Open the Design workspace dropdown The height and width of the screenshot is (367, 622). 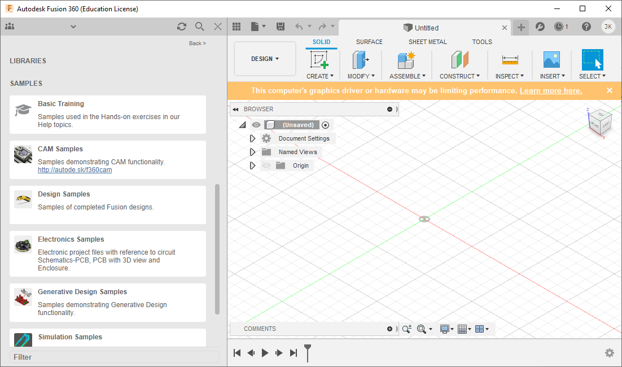point(265,59)
